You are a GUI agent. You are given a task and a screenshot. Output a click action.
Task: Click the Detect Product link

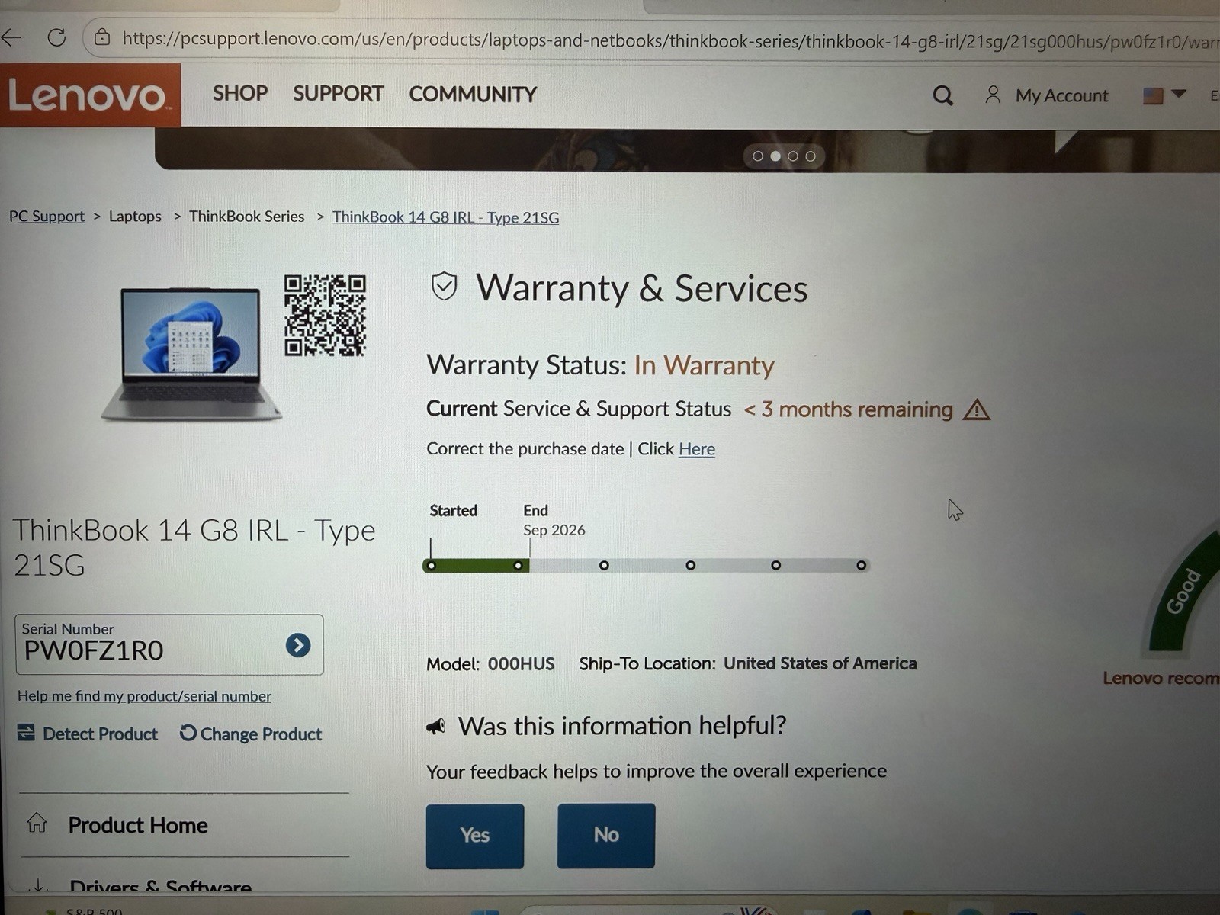(100, 734)
